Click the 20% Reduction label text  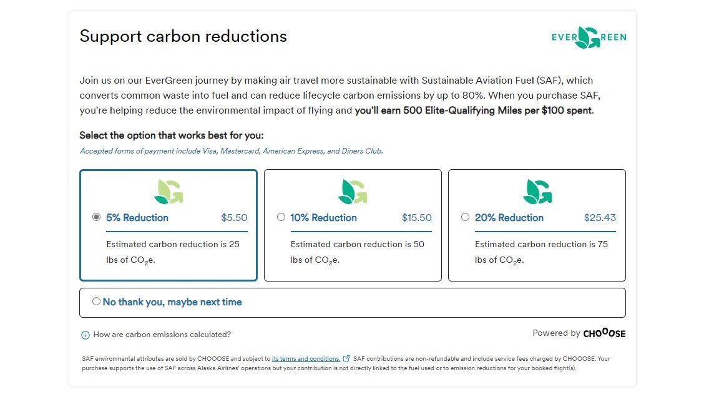coord(509,218)
